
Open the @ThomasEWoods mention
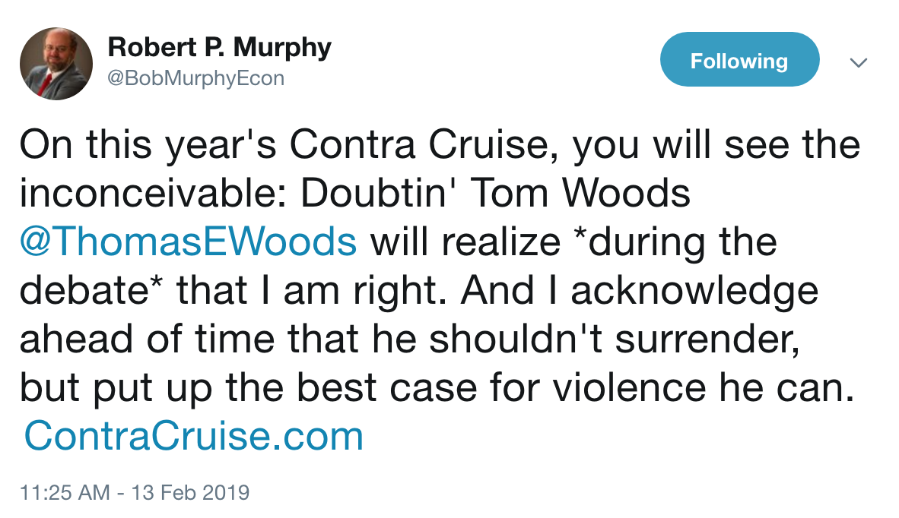pos(188,242)
